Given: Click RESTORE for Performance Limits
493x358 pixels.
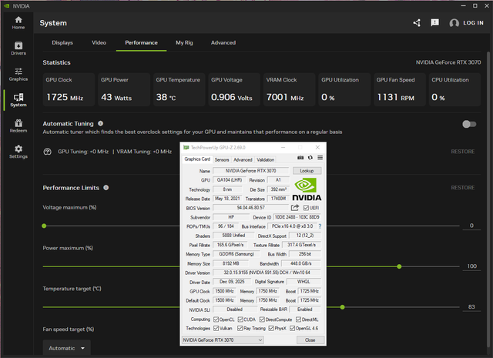Looking at the screenshot, I should coord(462,188).
